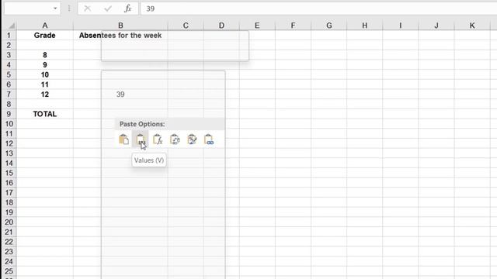Select column H header
The image size is (497, 279).
point(364,26)
